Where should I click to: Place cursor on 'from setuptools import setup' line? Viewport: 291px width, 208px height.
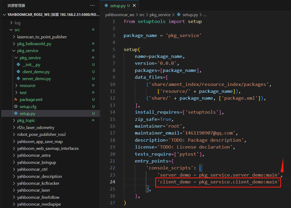(163, 21)
